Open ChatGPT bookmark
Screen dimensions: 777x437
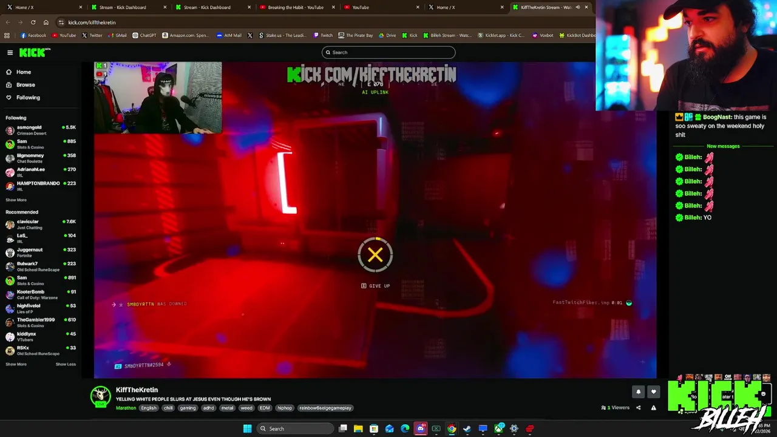pyautogui.click(x=144, y=35)
